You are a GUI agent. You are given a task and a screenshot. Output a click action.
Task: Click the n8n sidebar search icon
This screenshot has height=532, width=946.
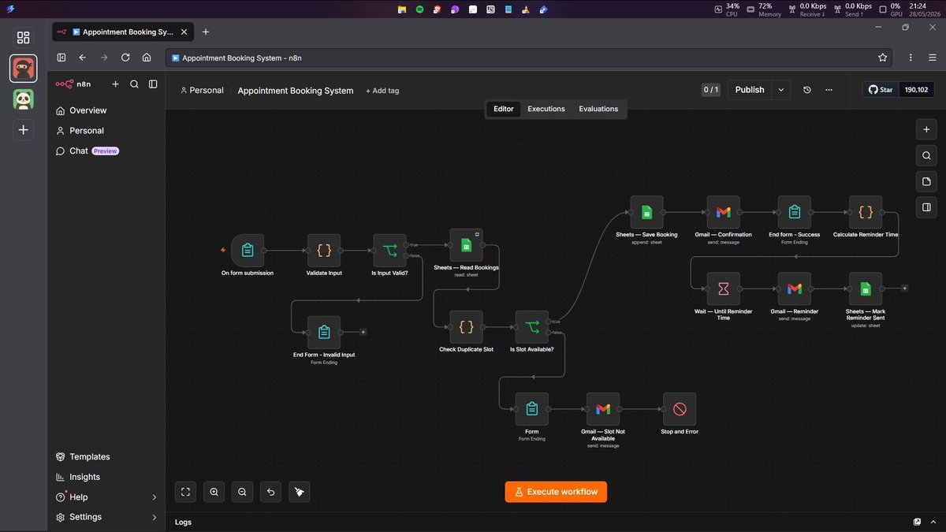click(134, 84)
